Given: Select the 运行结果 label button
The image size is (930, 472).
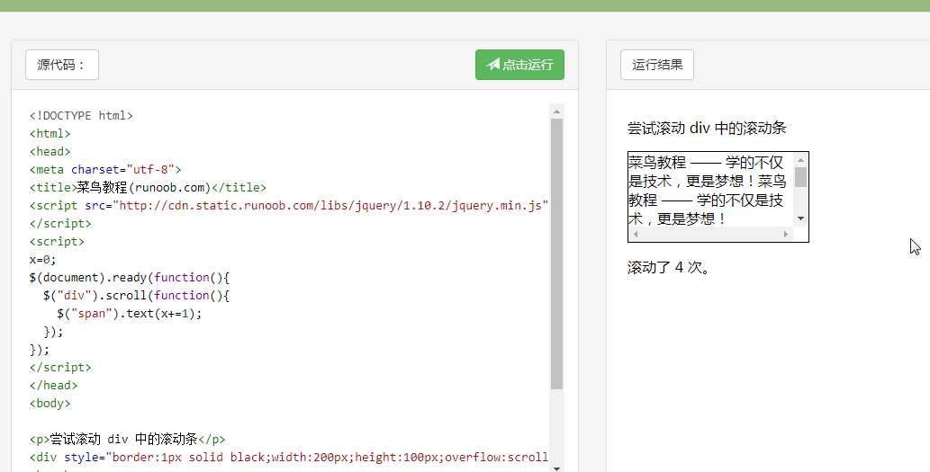Looking at the screenshot, I should [657, 65].
